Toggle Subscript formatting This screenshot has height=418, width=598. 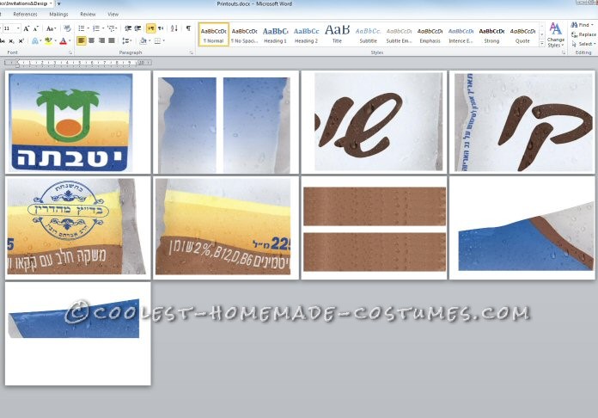pos(12,40)
